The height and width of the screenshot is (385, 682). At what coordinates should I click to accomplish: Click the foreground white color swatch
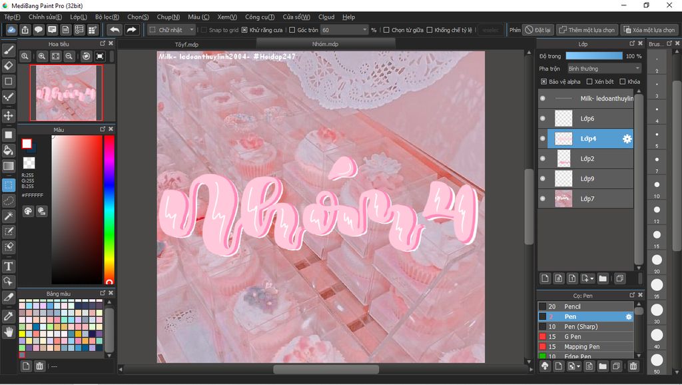coord(27,144)
